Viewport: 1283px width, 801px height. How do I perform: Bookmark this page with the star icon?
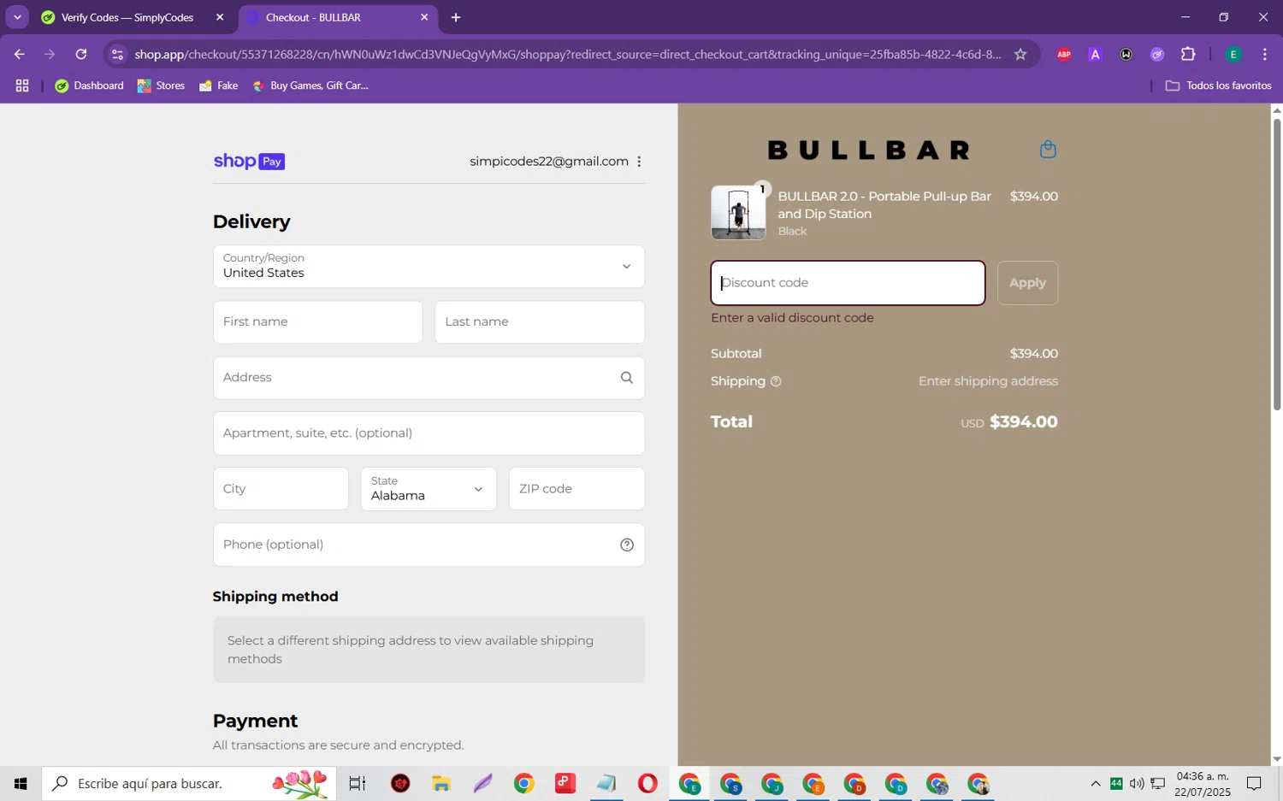pyautogui.click(x=1020, y=54)
